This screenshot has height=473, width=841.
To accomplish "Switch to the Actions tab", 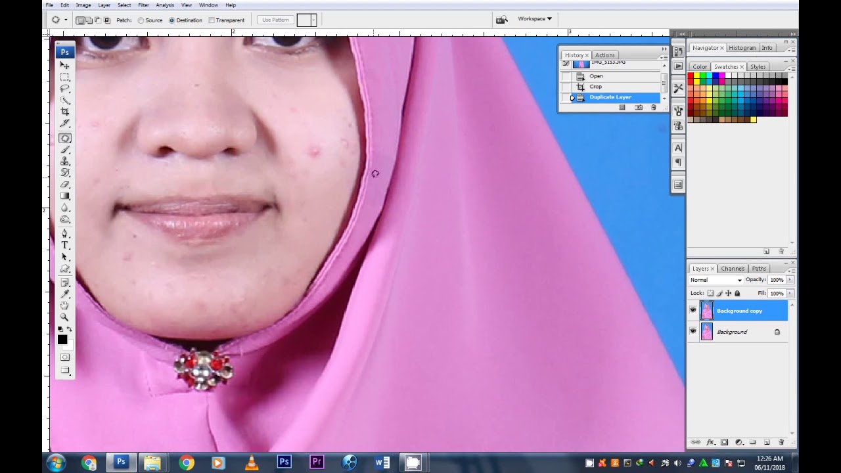I will (x=605, y=55).
